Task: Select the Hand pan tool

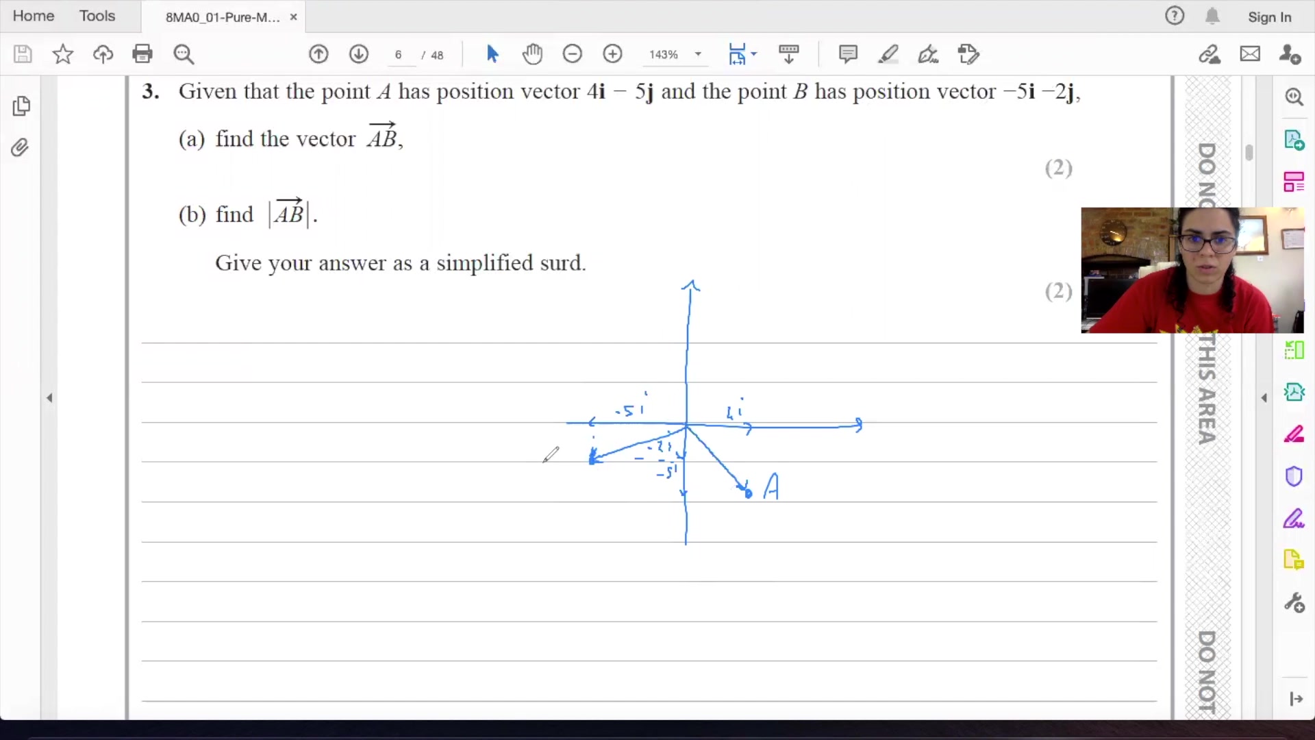Action: [532, 53]
